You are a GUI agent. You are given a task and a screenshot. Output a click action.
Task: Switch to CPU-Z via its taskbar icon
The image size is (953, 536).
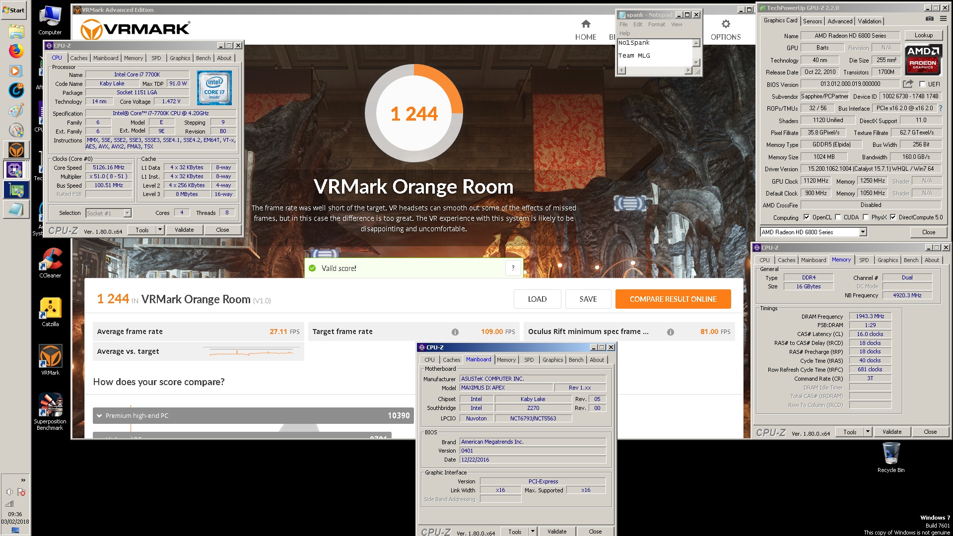coord(16,170)
